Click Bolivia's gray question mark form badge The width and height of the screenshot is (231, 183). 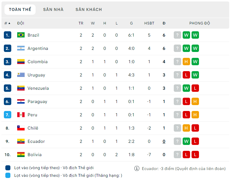tap(177, 155)
